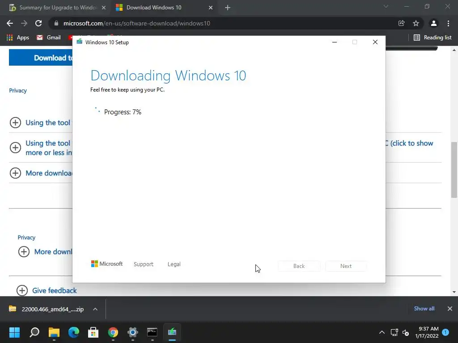Image resolution: width=458 pixels, height=343 pixels.
Task: Open Microsoft Store from taskbar
Action: (93, 332)
